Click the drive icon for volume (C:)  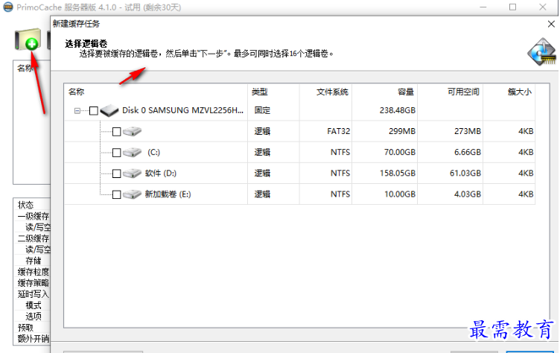(132, 152)
